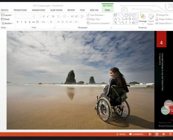This screenshot has width=173, height=140.
Task: Open the Ink Tools Pens tab
Action: [107, 10]
